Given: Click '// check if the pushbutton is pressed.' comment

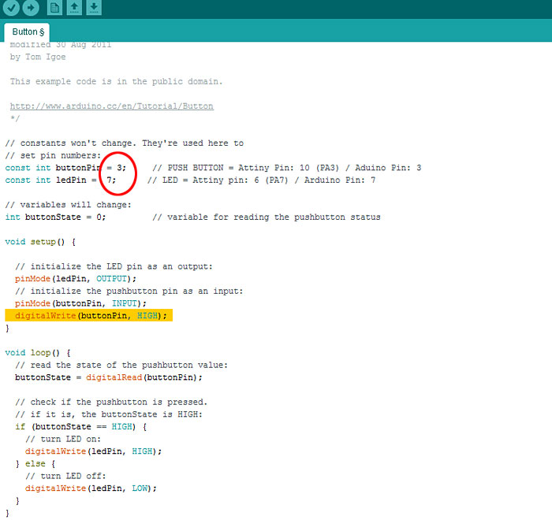Looking at the screenshot, I should [111, 402].
